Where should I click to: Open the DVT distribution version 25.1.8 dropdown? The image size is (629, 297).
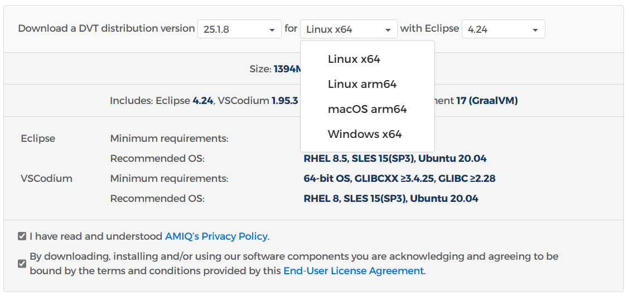(239, 29)
